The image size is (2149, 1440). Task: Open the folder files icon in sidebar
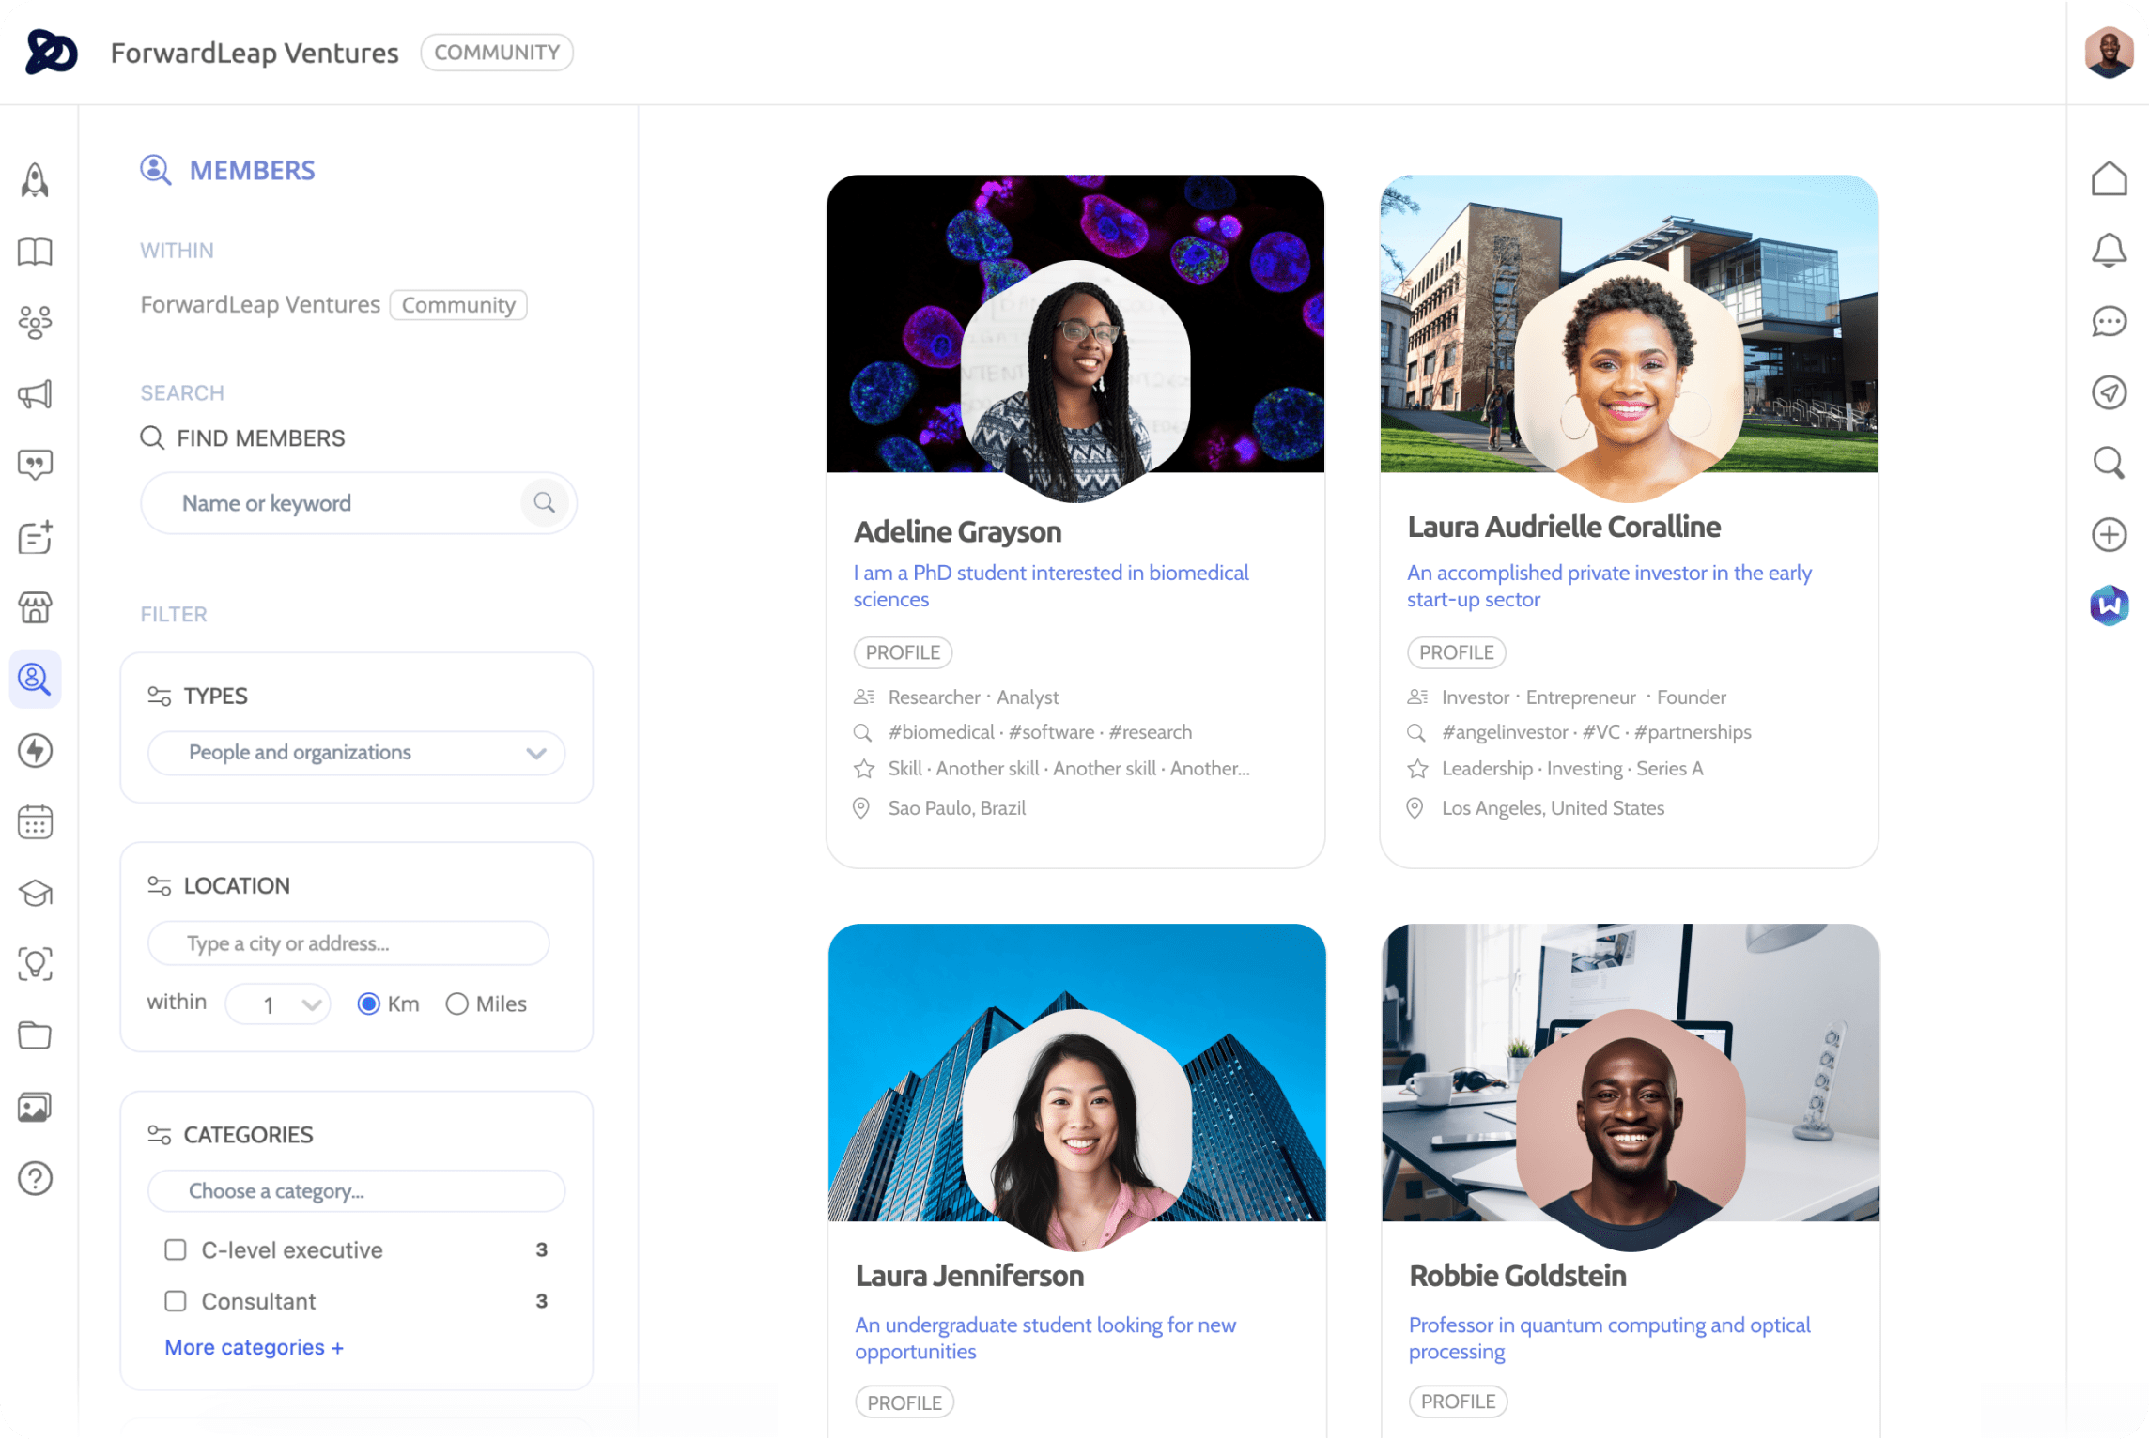tap(35, 1035)
